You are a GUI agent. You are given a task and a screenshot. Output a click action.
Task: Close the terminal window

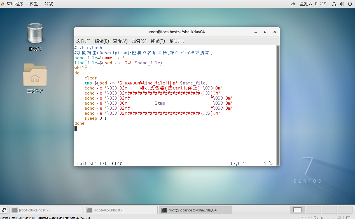point(275,32)
